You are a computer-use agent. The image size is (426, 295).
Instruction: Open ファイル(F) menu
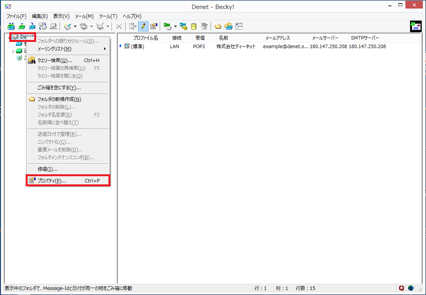16,16
